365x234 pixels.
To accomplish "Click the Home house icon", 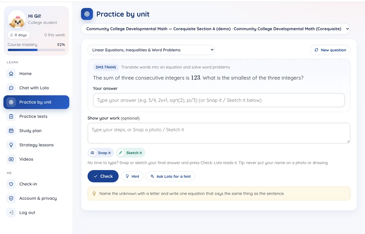I will click(x=11, y=74).
